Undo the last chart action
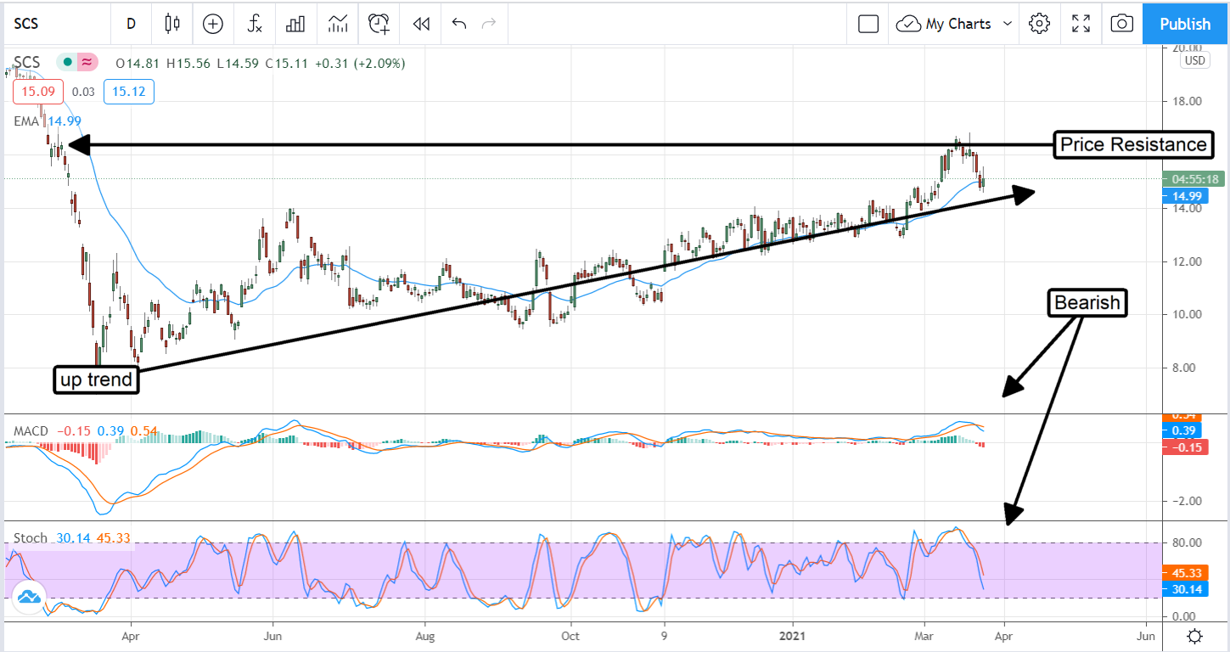 (x=459, y=24)
